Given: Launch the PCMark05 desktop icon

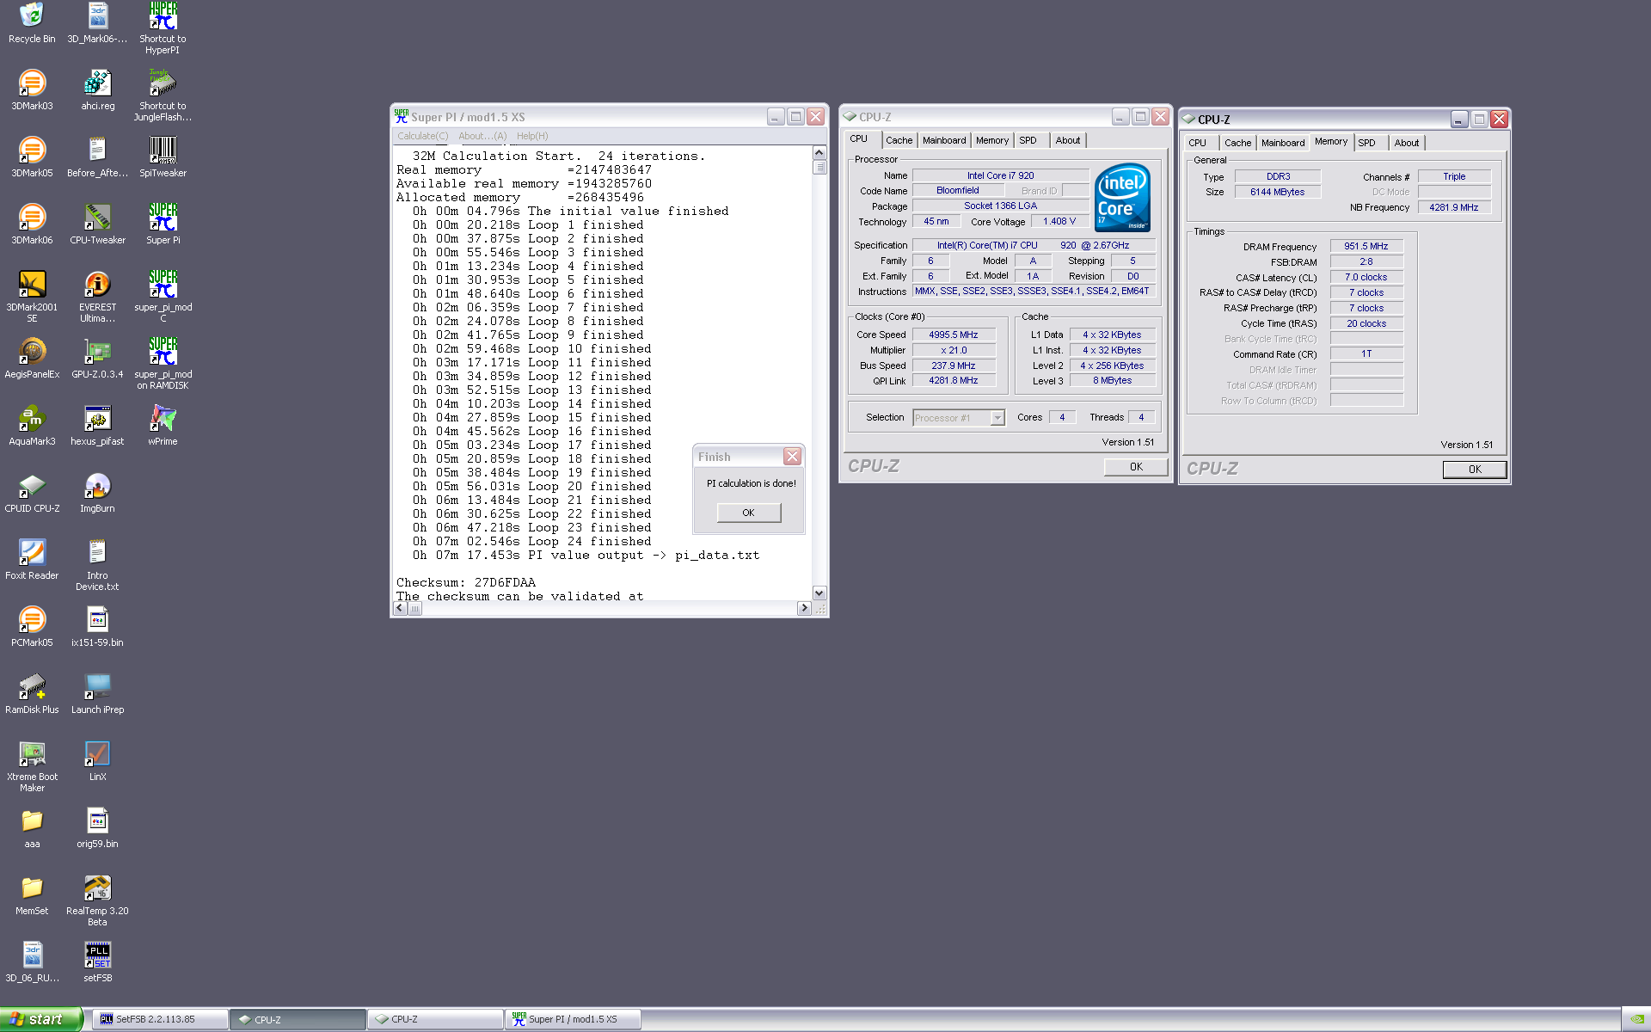Looking at the screenshot, I should click(x=32, y=626).
